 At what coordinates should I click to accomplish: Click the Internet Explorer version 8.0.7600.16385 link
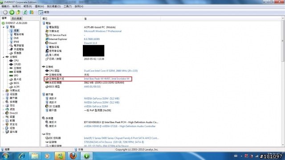(x=92, y=39)
